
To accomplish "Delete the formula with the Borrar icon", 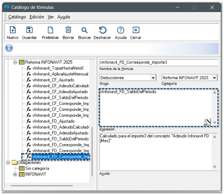I will pyautogui.click(x=68, y=30).
